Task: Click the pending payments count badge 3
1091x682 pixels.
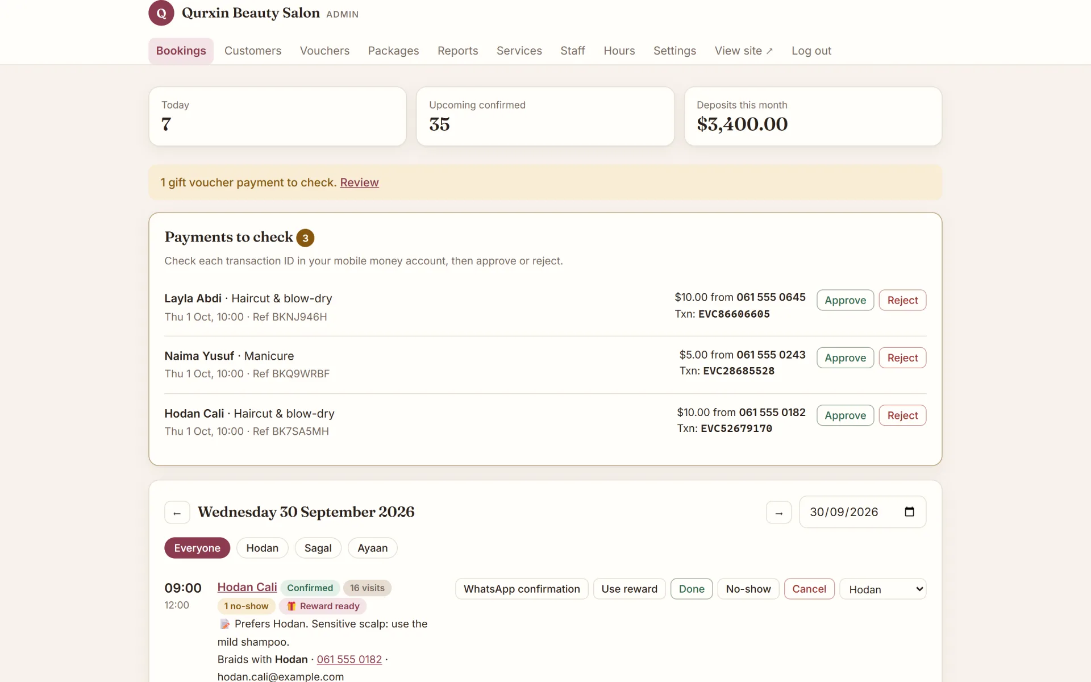Action: 305,238
